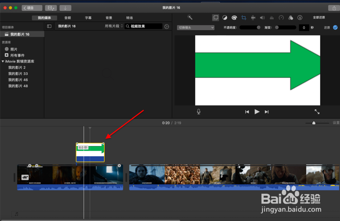Image resolution: width=340 pixels, height=221 pixels.
Task: Click the 全部还原 button
Action: pyautogui.click(x=319, y=17)
